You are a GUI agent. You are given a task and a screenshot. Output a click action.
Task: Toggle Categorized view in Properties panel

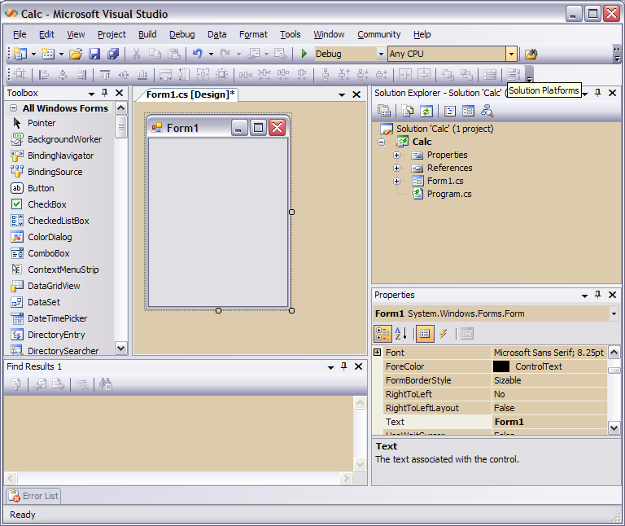(x=382, y=334)
